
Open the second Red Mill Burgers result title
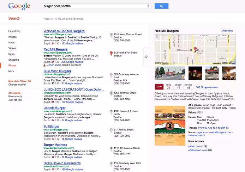[55, 49]
